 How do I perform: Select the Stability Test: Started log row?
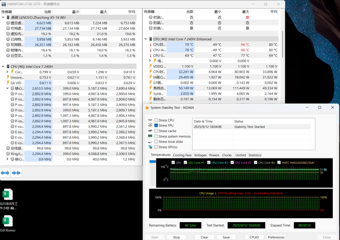(x=249, y=127)
